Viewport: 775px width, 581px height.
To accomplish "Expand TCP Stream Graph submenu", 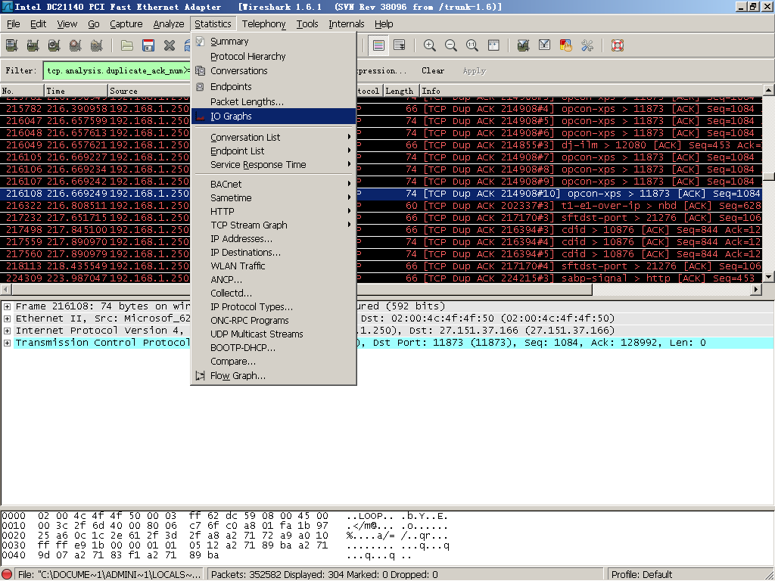I will tap(273, 225).
